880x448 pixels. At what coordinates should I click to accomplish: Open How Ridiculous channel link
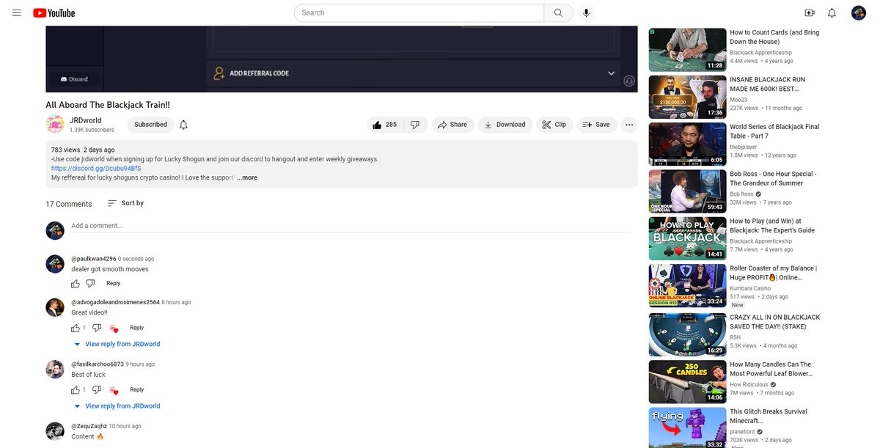pos(749,384)
